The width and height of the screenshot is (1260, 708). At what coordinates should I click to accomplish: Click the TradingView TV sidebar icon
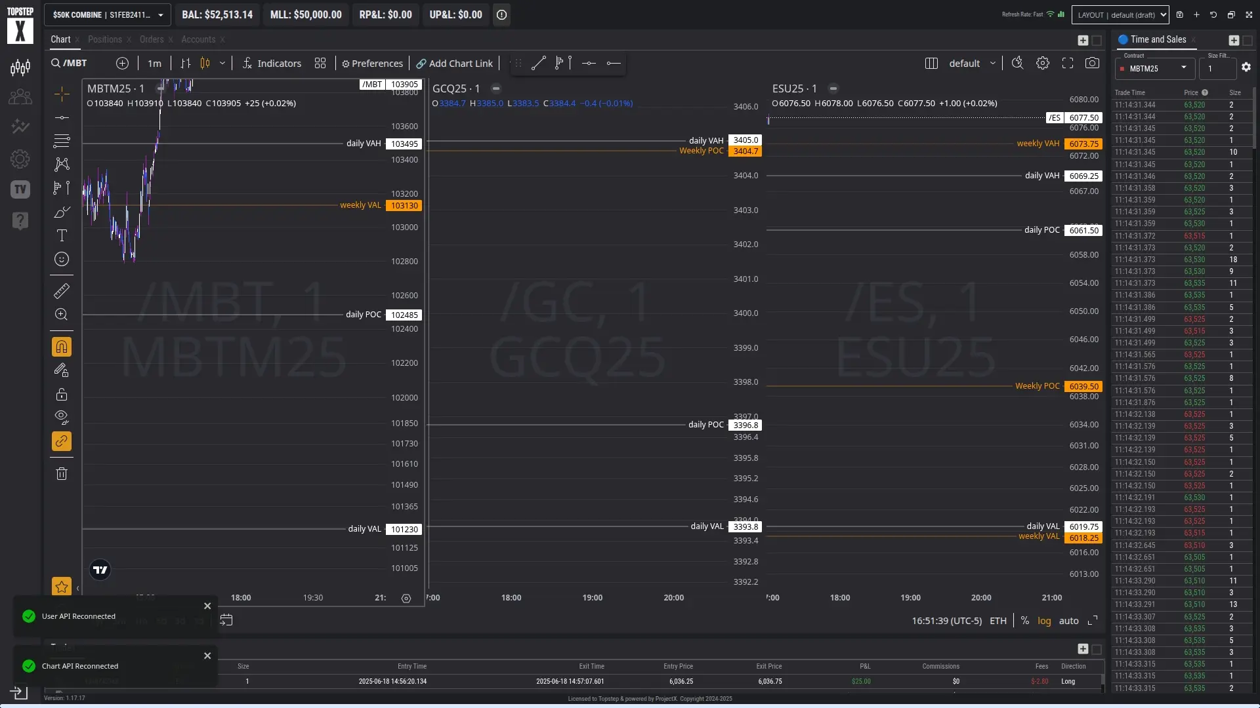pos(20,189)
